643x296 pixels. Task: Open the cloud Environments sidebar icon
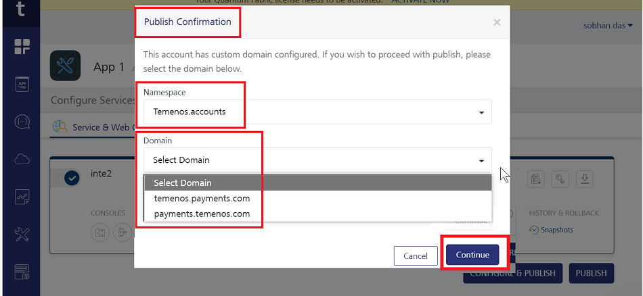coord(22,159)
